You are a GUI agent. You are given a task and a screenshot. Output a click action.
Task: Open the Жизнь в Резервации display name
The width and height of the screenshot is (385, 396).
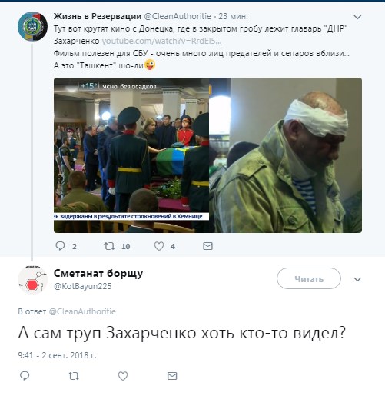pos(98,16)
